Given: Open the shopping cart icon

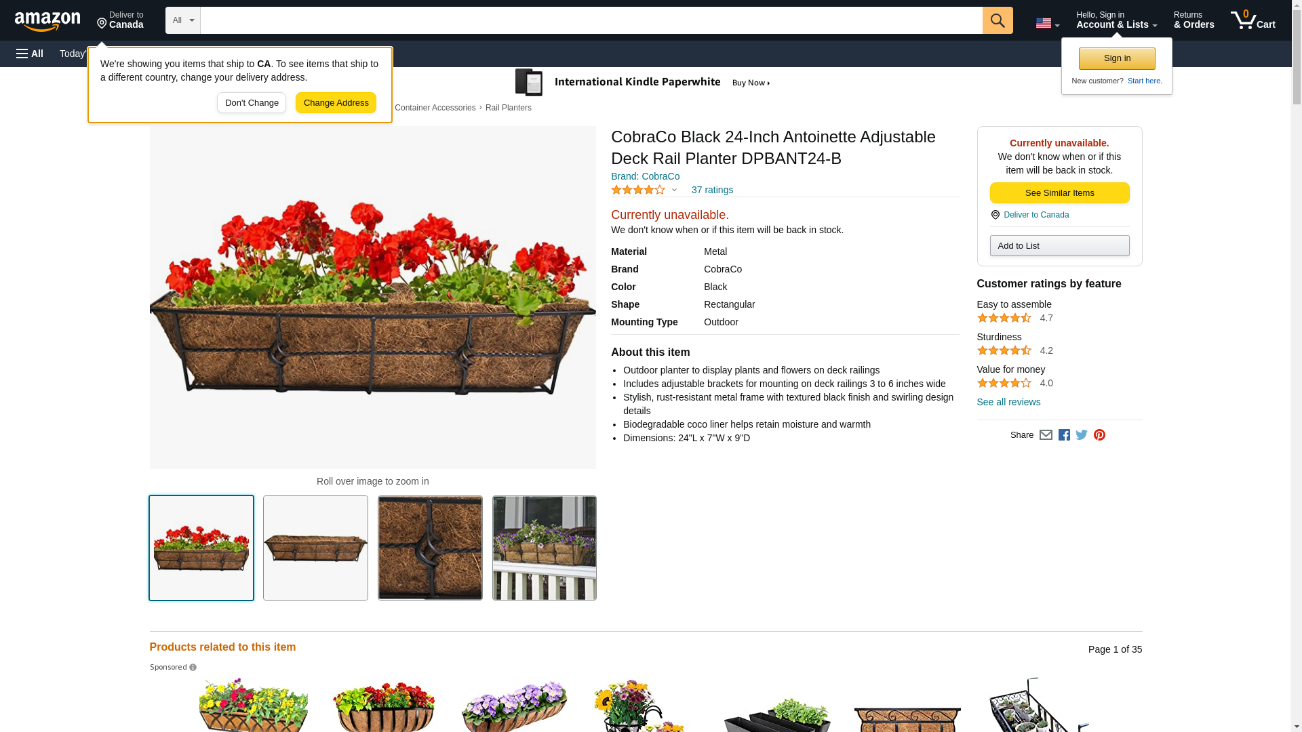Looking at the screenshot, I should pos(1253,20).
